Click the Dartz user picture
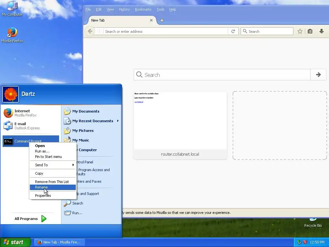The width and height of the screenshot is (329, 247). point(11,94)
